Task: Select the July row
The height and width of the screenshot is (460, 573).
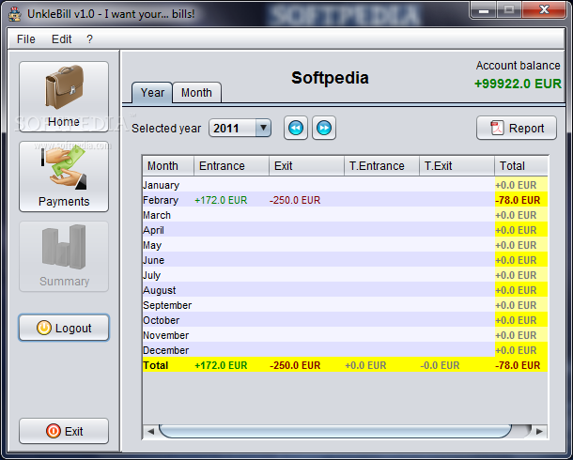Action: click(345, 275)
